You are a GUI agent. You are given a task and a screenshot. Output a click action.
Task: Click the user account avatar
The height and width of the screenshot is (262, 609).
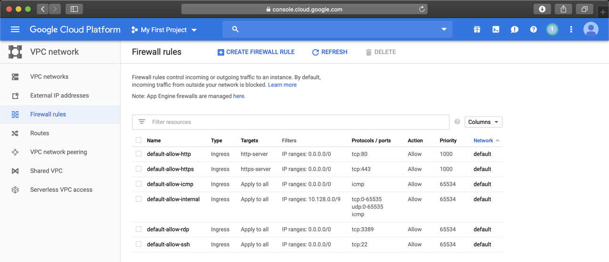591,30
